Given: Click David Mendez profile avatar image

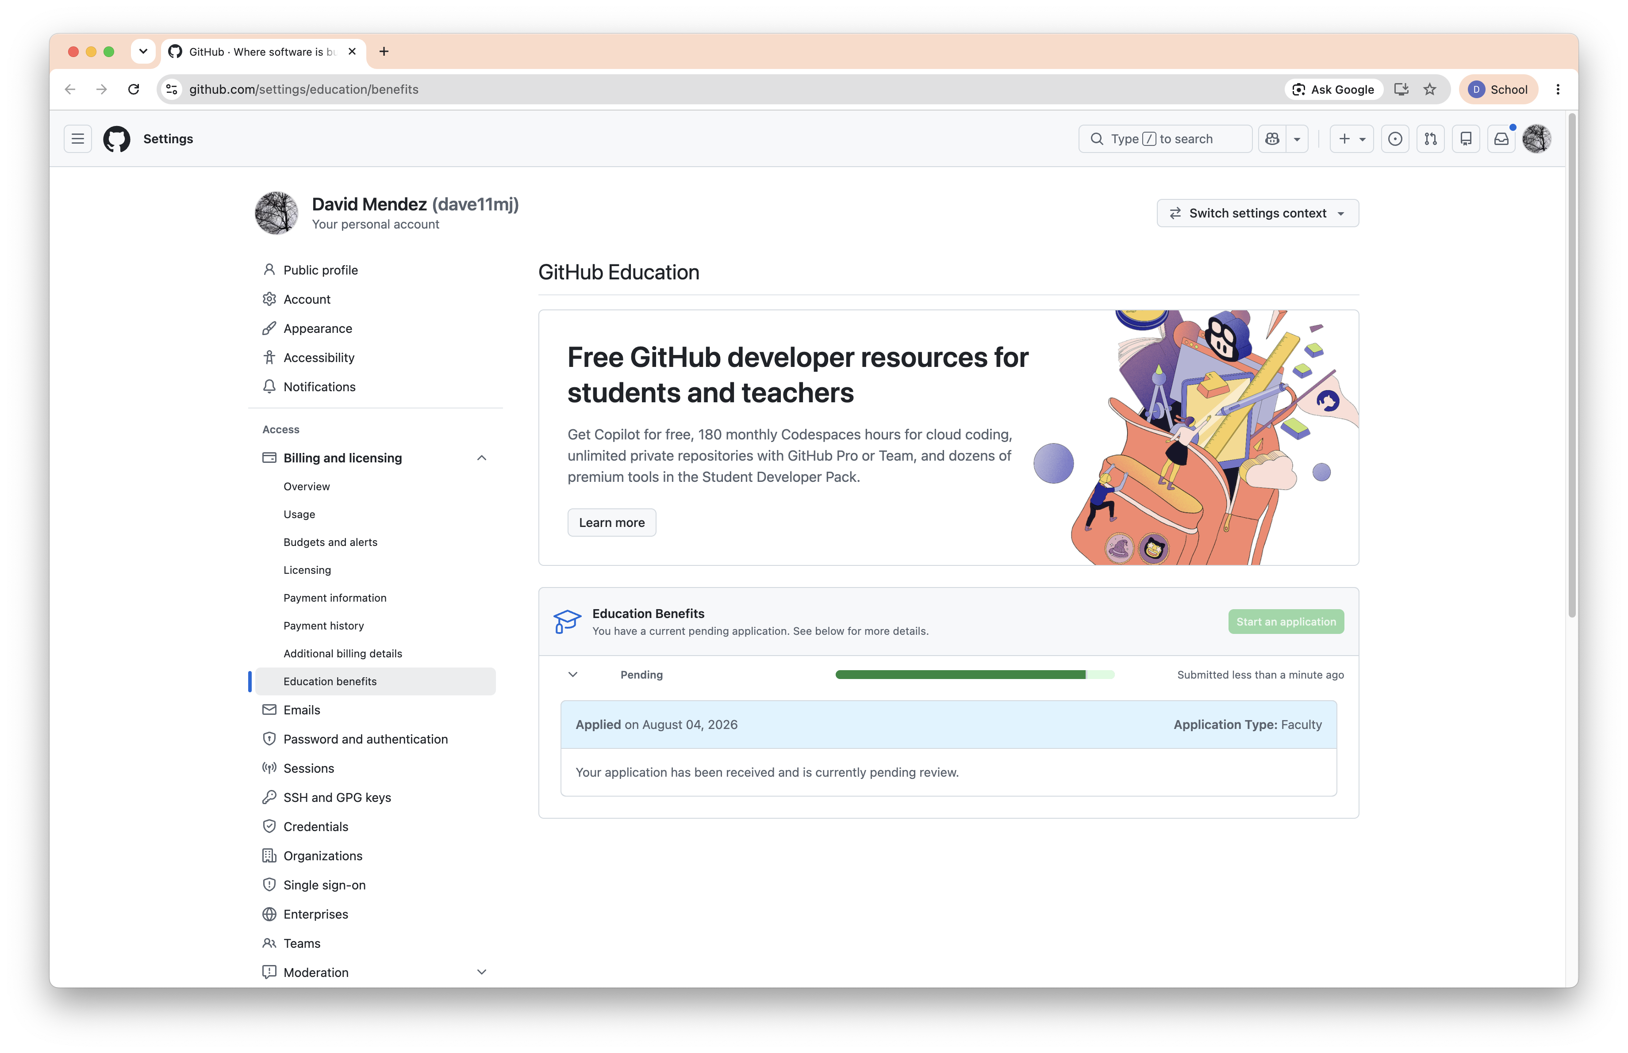Looking at the screenshot, I should pyautogui.click(x=276, y=213).
